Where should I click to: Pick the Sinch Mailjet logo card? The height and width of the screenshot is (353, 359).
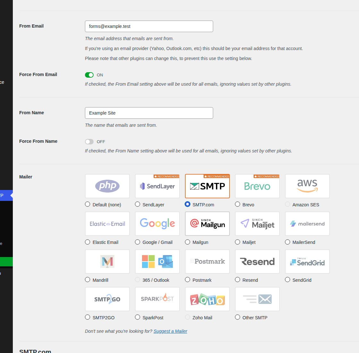click(257, 224)
